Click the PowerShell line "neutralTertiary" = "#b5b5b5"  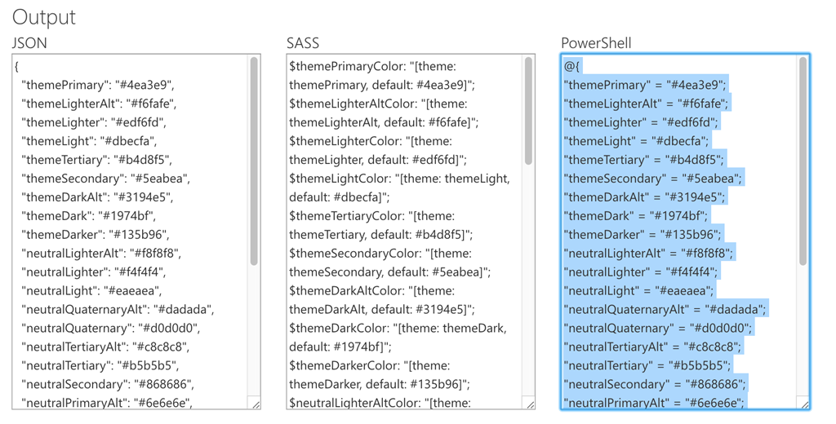tap(647, 365)
